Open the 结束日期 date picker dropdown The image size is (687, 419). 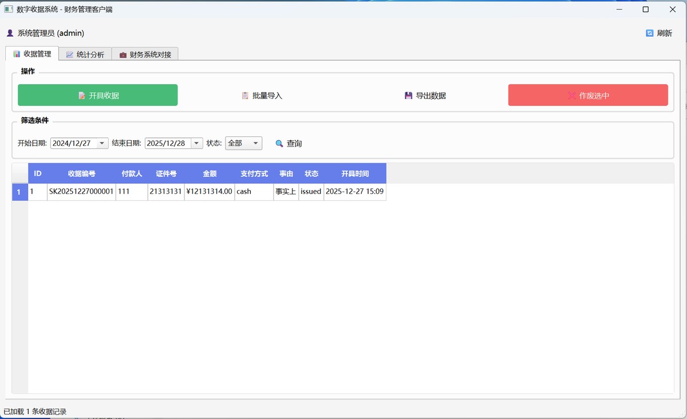pyautogui.click(x=196, y=143)
